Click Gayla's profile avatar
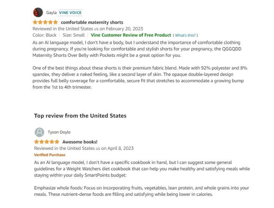274x208 pixels. click(38, 13)
